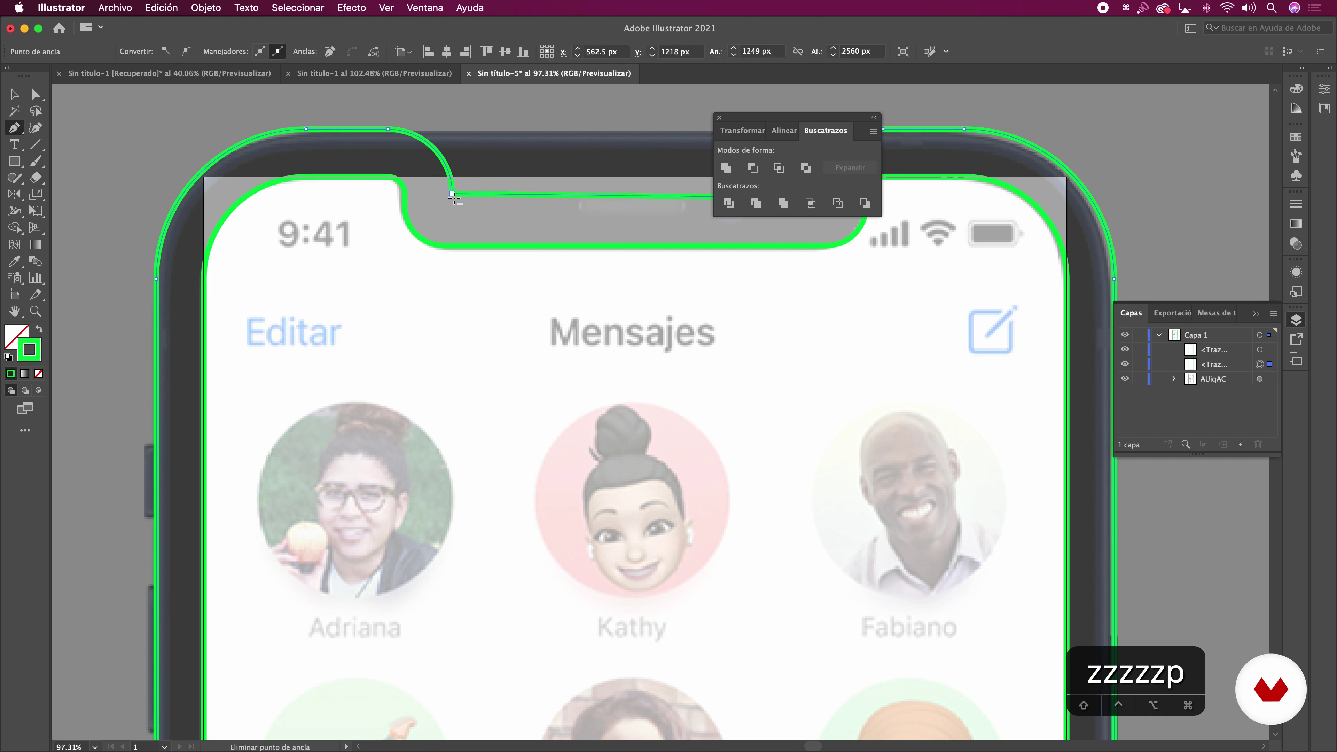Collapse the Capa 1 layer tree
Screen dimensions: 1337x752
1159,335
